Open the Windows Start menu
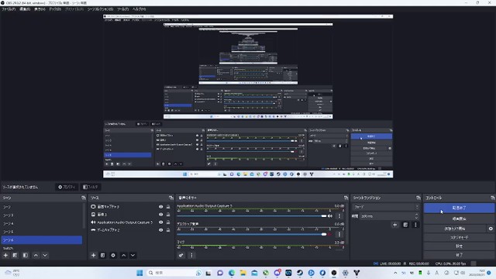The height and width of the screenshot is (279, 496). (x=139, y=273)
